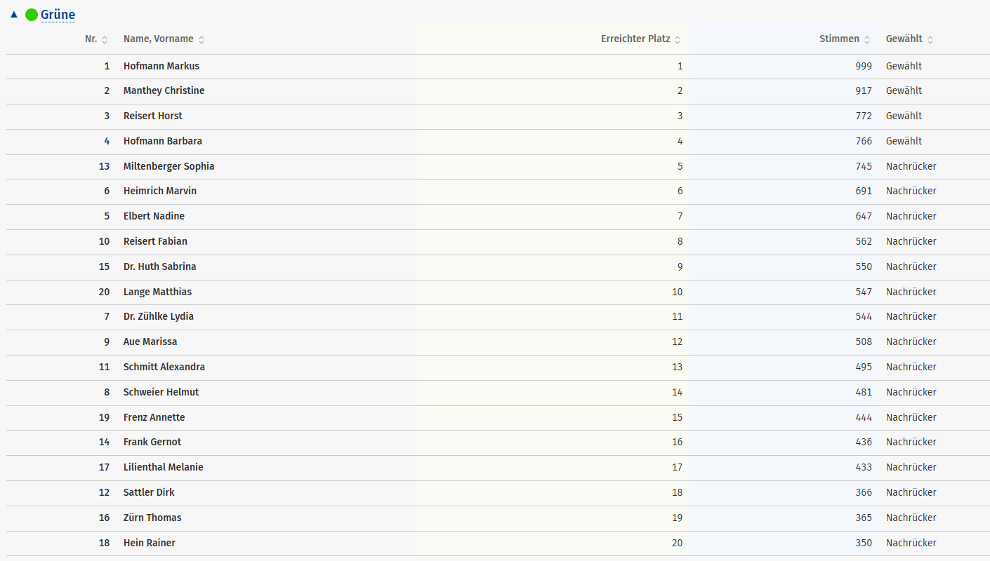Image resolution: width=990 pixels, height=561 pixels.
Task: Sort by Stimmen column sort icon
Action: coord(867,40)
